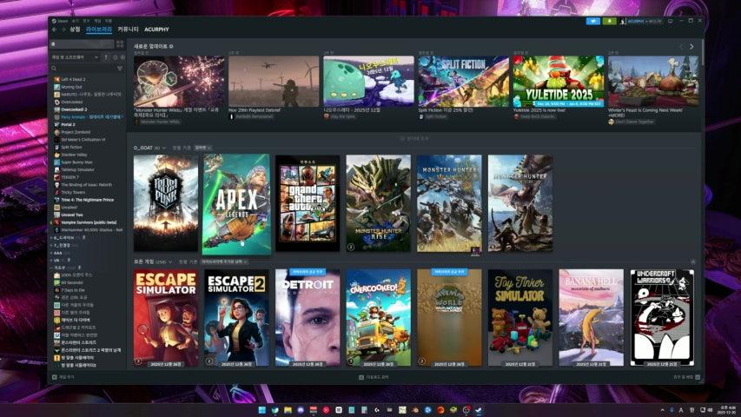Open the Escape Simulator cover
This screenshot has width=741, height=417.
[x=166, y=318]
